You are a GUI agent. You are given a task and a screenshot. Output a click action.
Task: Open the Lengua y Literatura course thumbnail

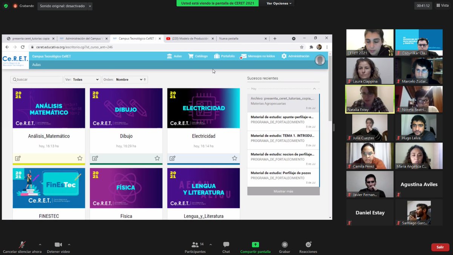(203, 188)
